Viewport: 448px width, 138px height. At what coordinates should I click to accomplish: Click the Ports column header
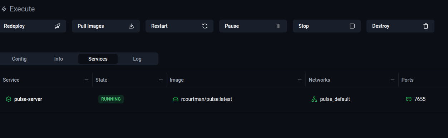(408, 80)
